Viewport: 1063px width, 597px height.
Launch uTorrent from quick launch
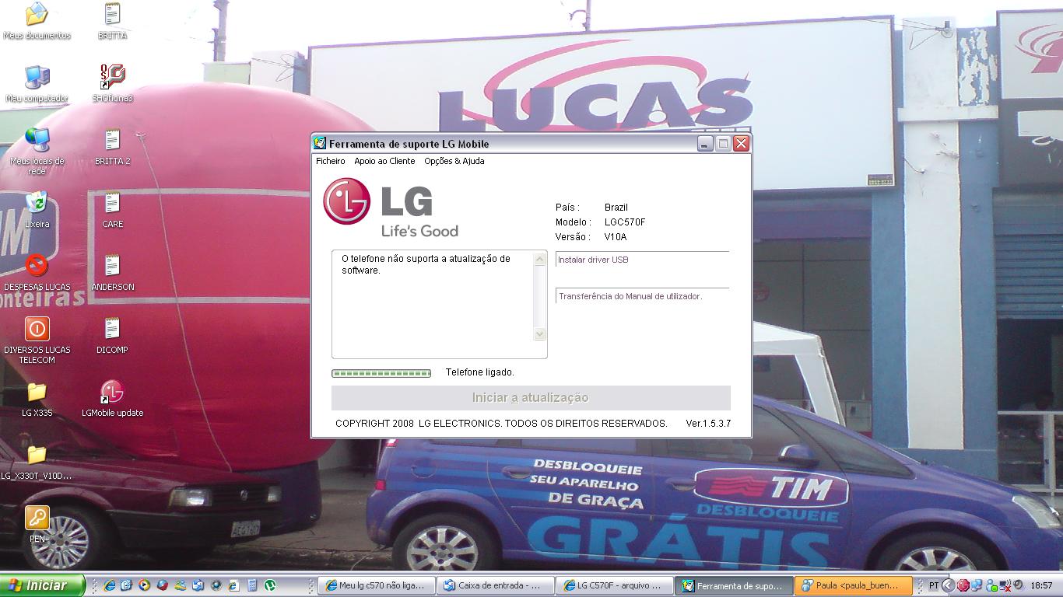coord(269,585)
